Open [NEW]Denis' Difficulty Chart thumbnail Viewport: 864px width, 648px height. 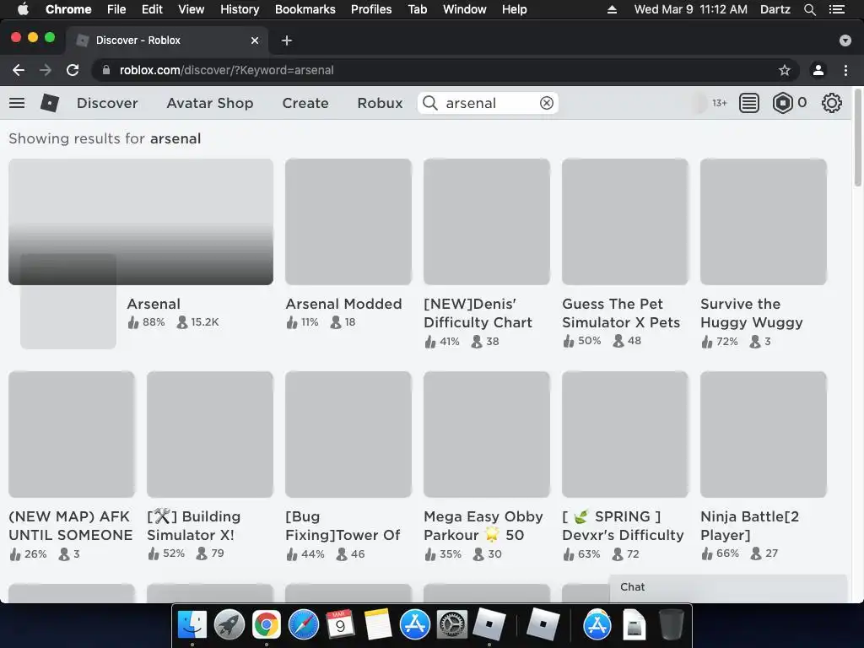pyautogui.click(x=487, y=222)
